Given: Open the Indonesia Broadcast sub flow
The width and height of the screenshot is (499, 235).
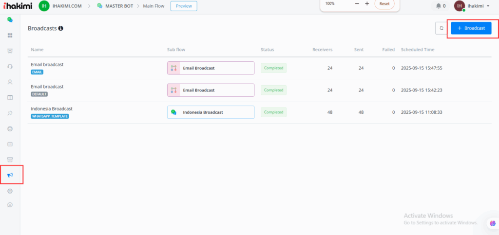Looking at the screenshot, I should tap(211, 112).
